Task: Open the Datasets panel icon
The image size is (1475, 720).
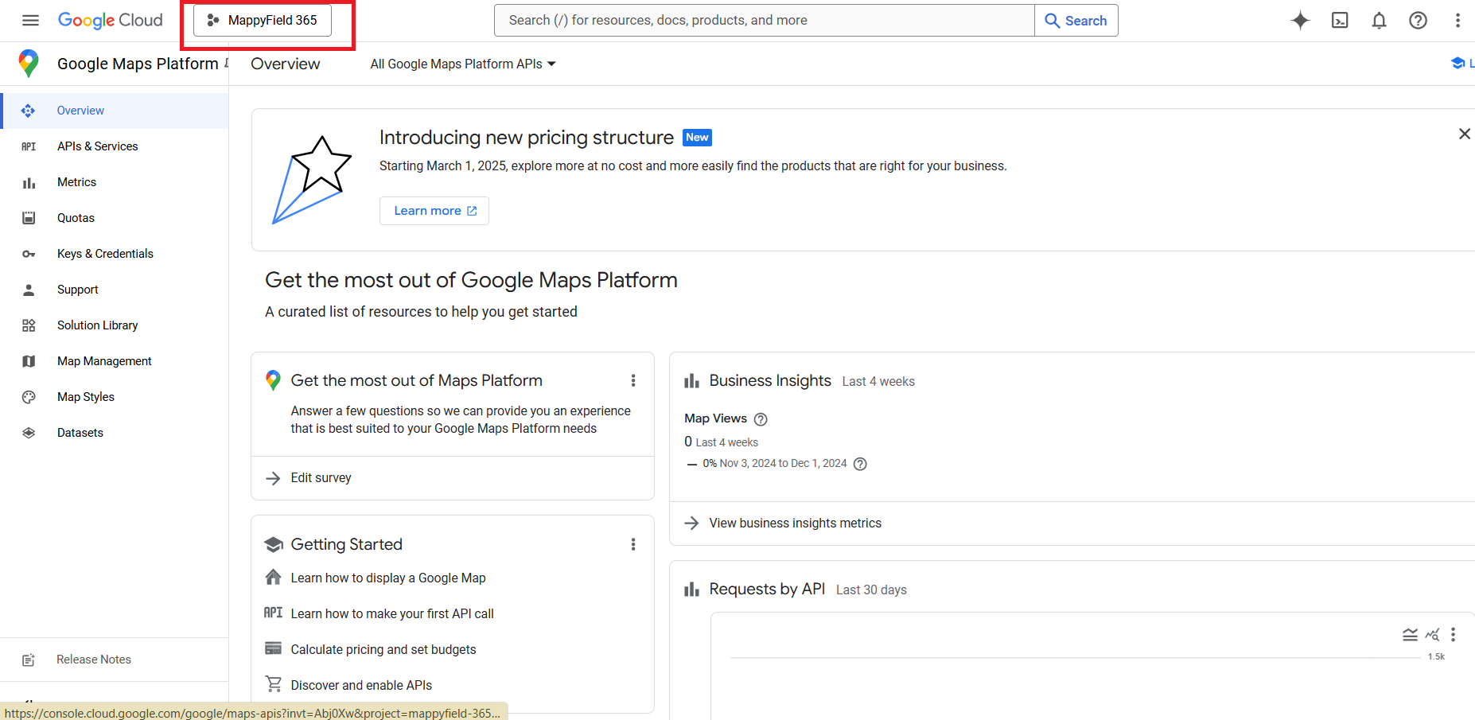Action: 29,432
